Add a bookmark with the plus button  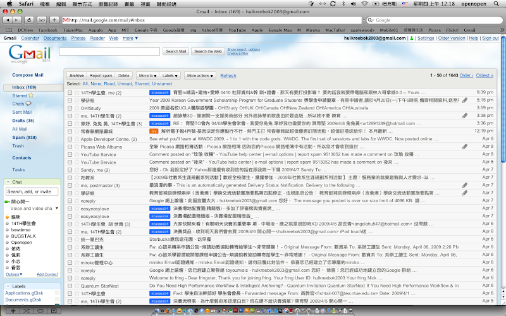(x=54, y=20)
